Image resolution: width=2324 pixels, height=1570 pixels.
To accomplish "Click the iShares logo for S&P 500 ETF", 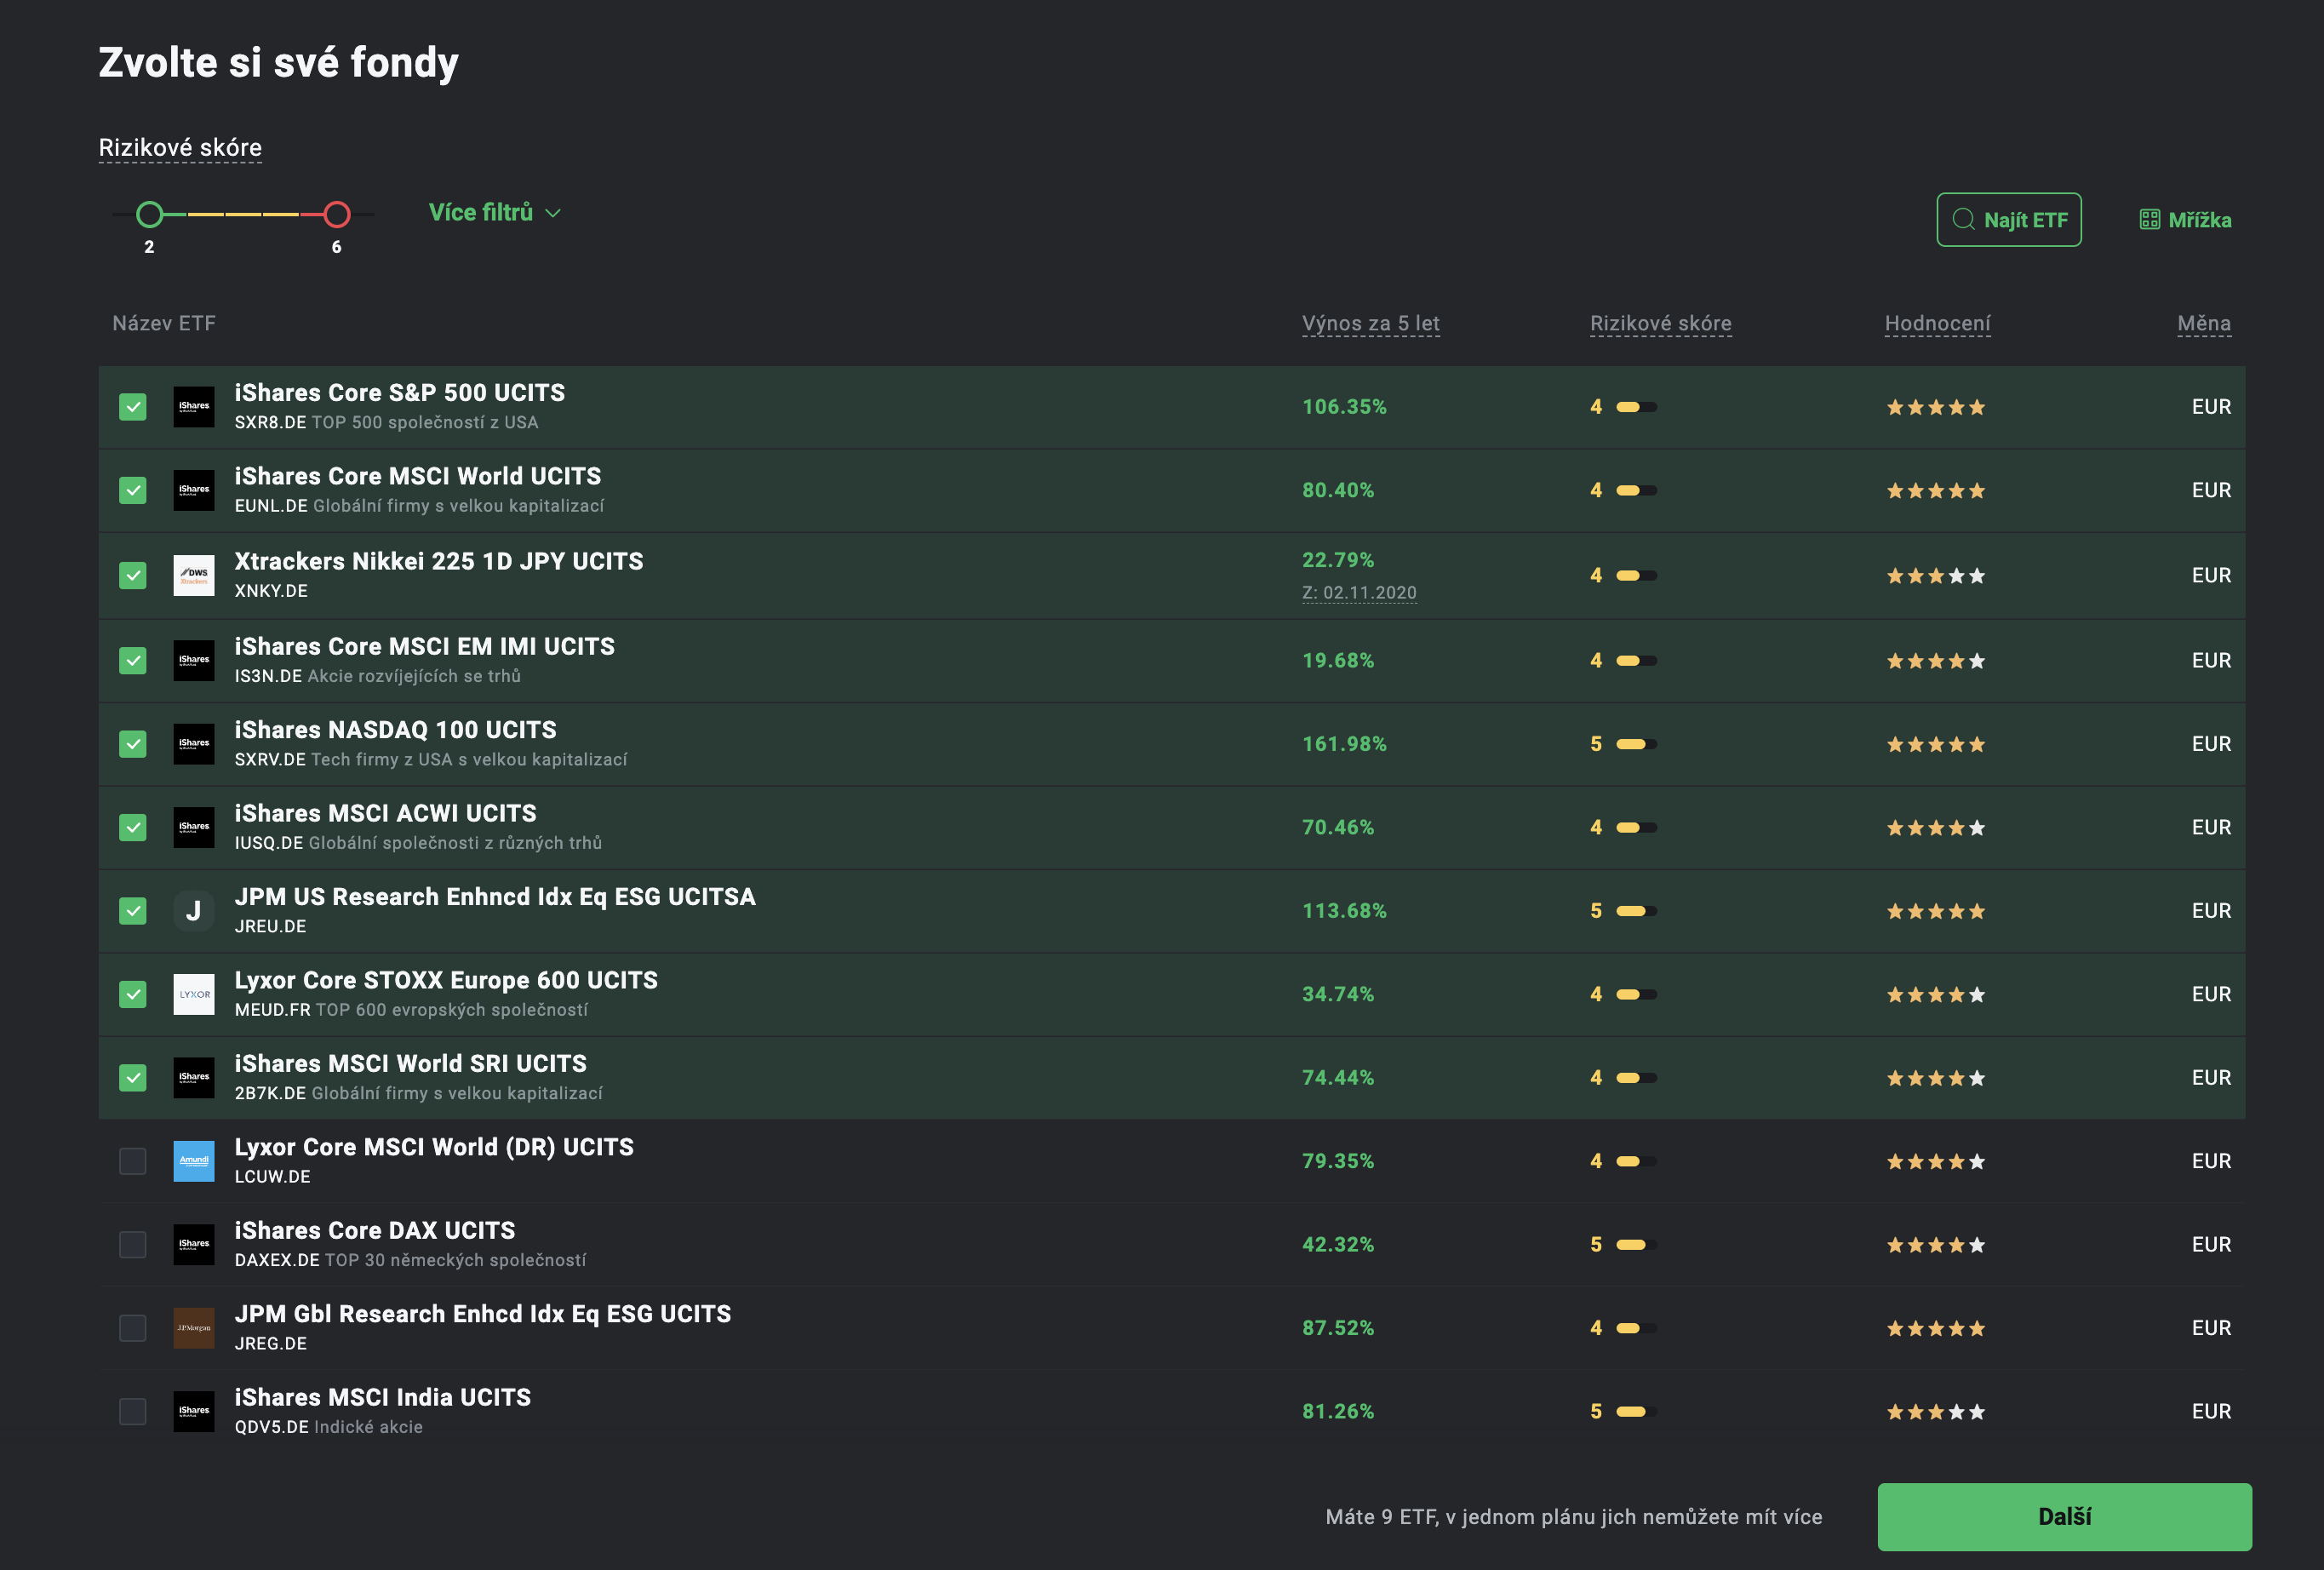I will click(x=193, y=407).
